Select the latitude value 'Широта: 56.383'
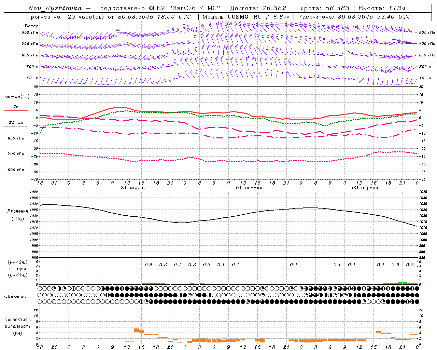This screenshot has width=437, height=350. pos(322,8)
